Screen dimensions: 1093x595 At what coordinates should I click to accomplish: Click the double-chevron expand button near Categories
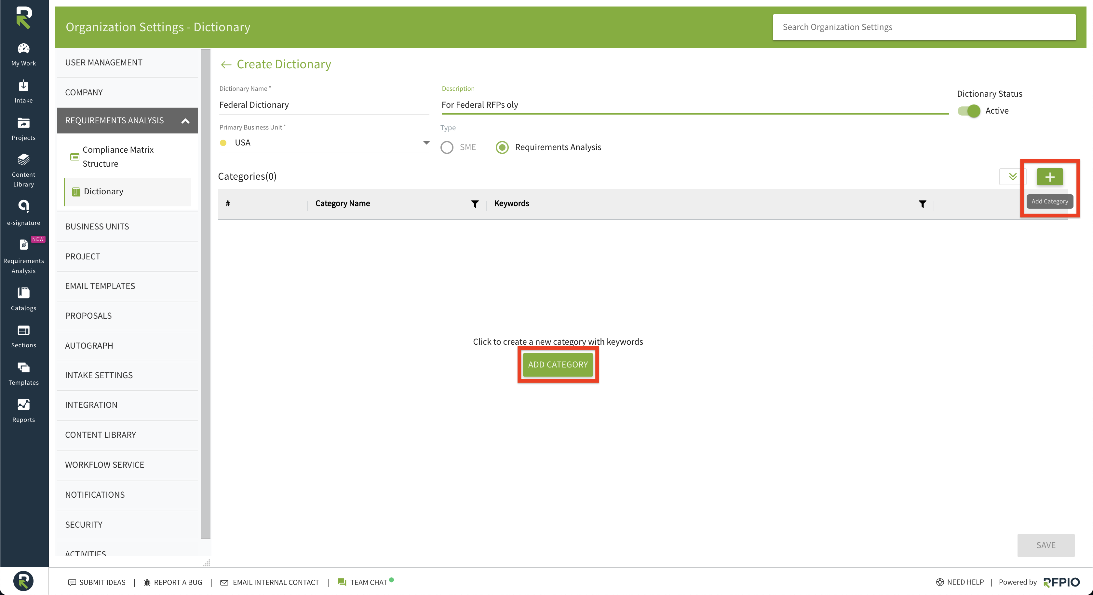click(x=1012, y=177)
